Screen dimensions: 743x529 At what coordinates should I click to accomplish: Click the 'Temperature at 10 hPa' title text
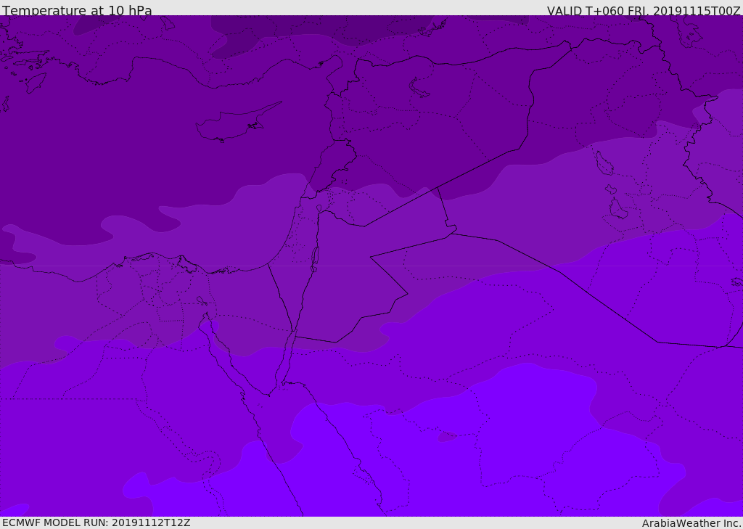[x=77, y=10]
